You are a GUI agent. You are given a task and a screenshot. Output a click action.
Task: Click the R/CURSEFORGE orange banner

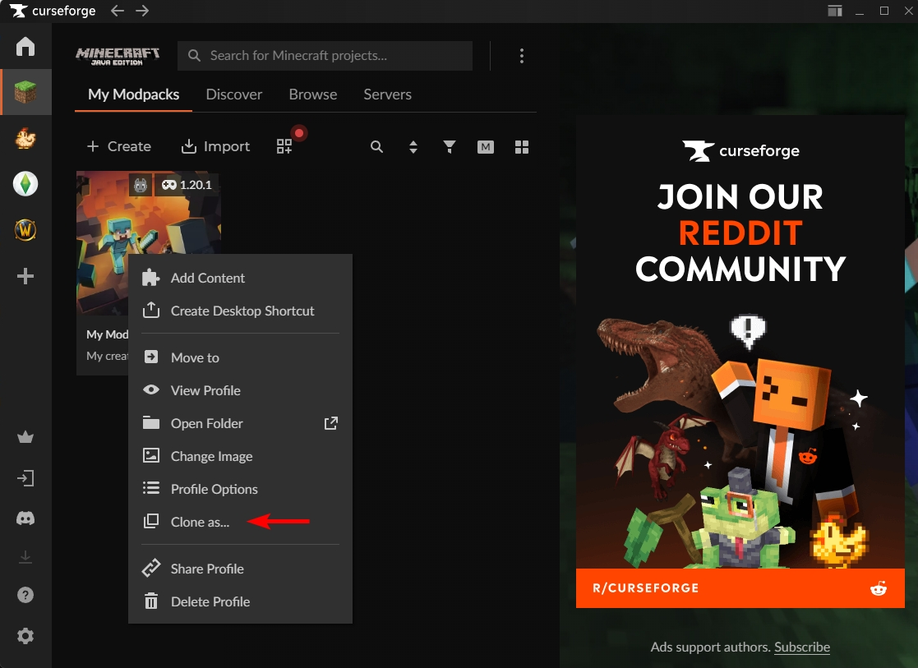point(740,587)
